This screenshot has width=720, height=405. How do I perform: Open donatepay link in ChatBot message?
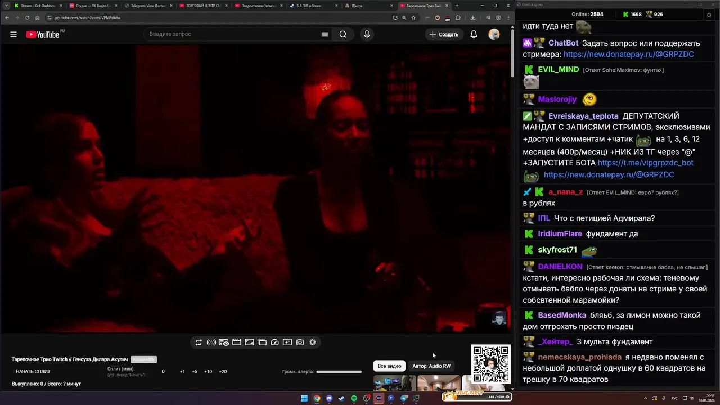pos(628,55)
